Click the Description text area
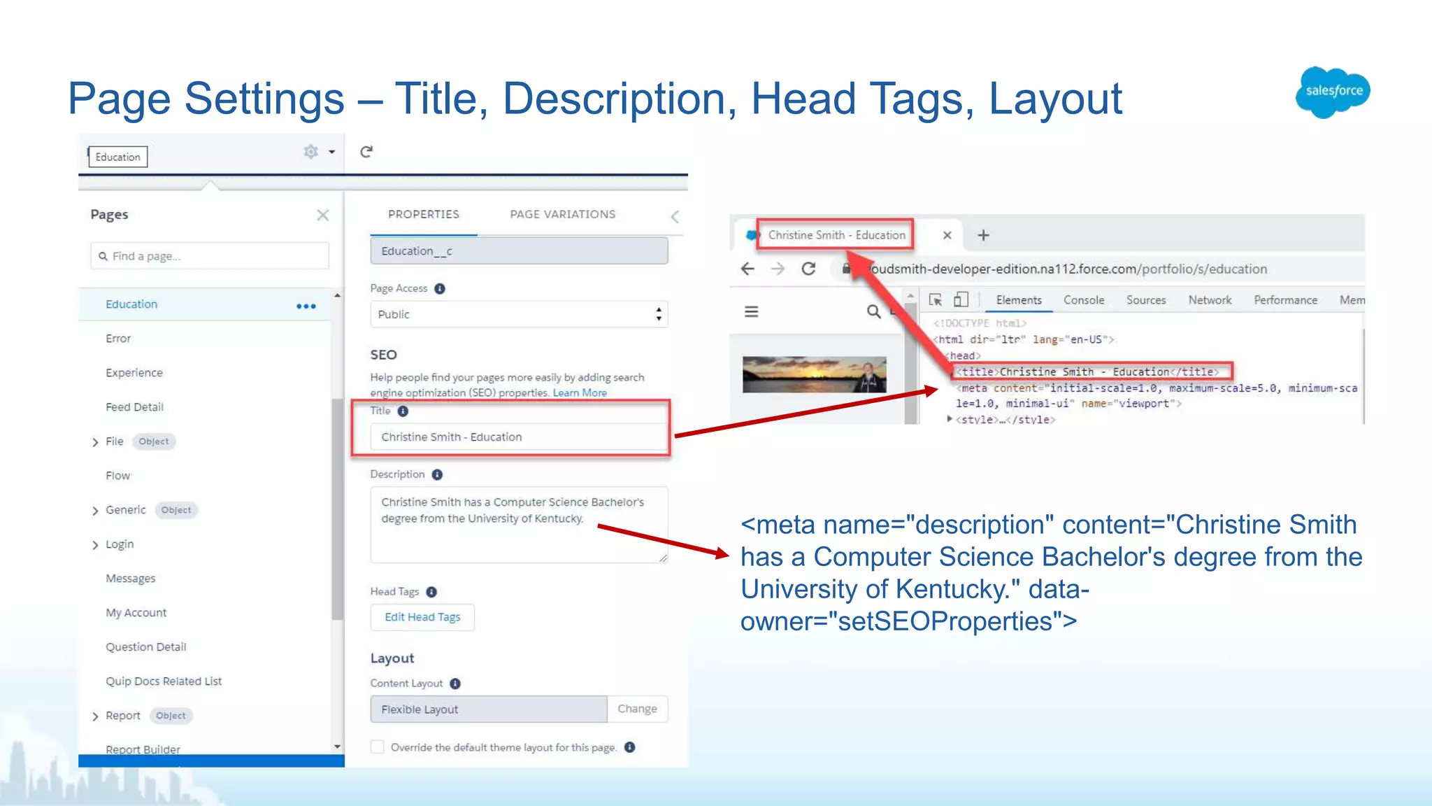 (519, 525)
